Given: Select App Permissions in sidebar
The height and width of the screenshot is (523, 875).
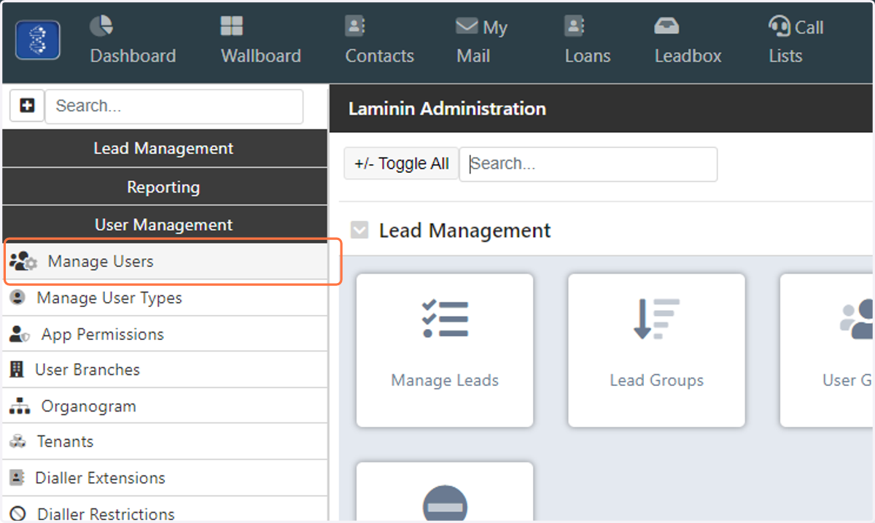Looking at the screenshot, I should coord(165,334).
